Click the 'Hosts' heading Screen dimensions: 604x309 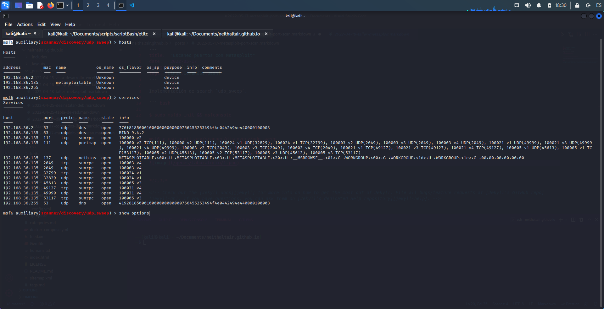click(x=9, y=52)
